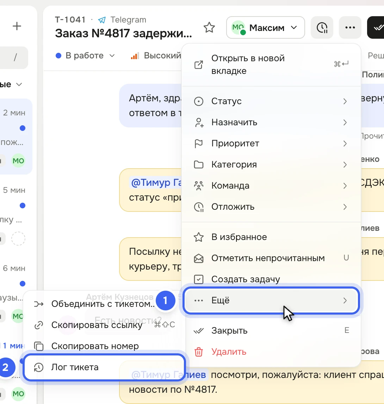
Task: Star the ticket in the header
Action: tap(209, 27)
